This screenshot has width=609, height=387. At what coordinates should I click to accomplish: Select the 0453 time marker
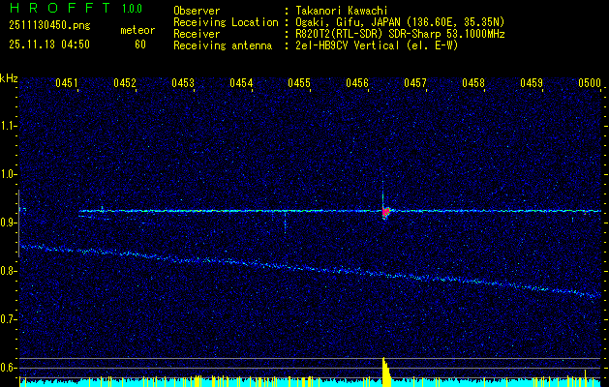183,84
